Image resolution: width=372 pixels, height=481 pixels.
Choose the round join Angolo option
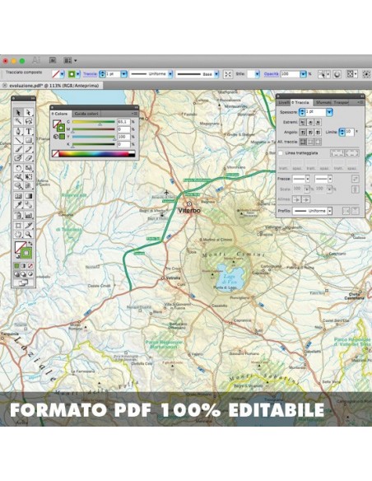click(x=310, y=133)
